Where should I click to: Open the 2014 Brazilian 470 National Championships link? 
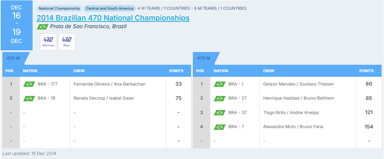pos(113,18)
